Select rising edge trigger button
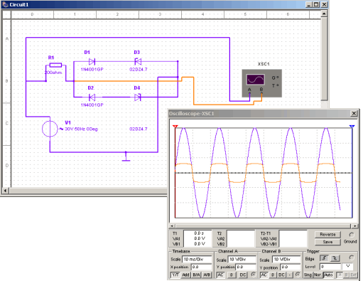The width and height of the screenshot is (363, 281). tap(324, 258)
